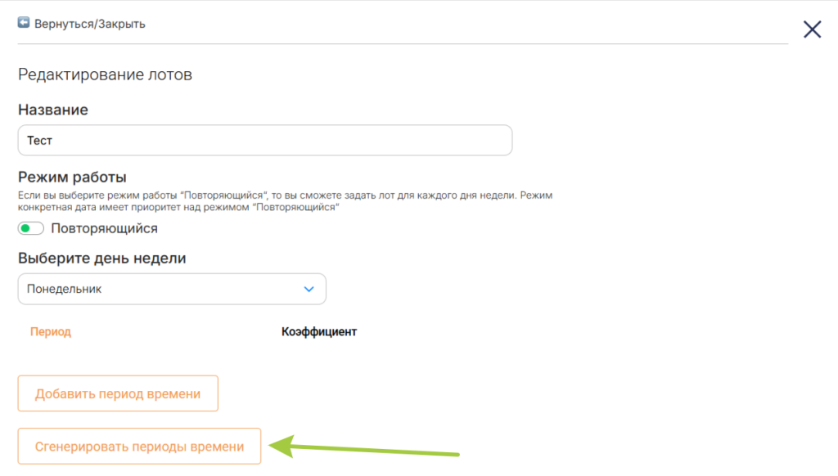Sort by the Период column header
Screen dimensions: 838x476
click(x=51, y=332)
